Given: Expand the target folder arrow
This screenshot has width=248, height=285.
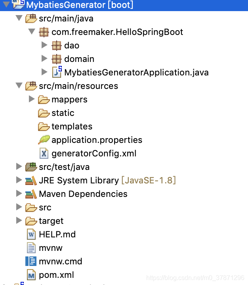Looking at the screenshot, I should click(19, 220).
